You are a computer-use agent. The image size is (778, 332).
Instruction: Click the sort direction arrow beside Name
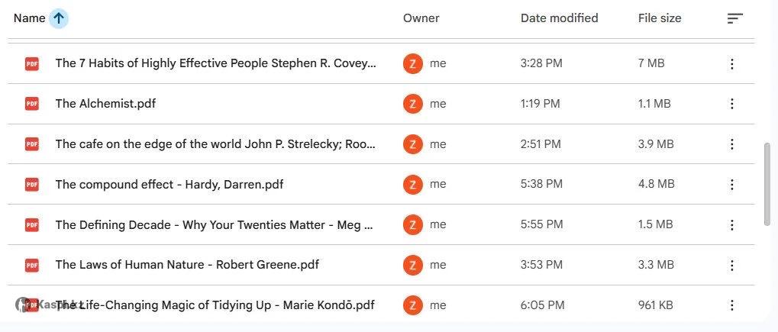[59, 18]
